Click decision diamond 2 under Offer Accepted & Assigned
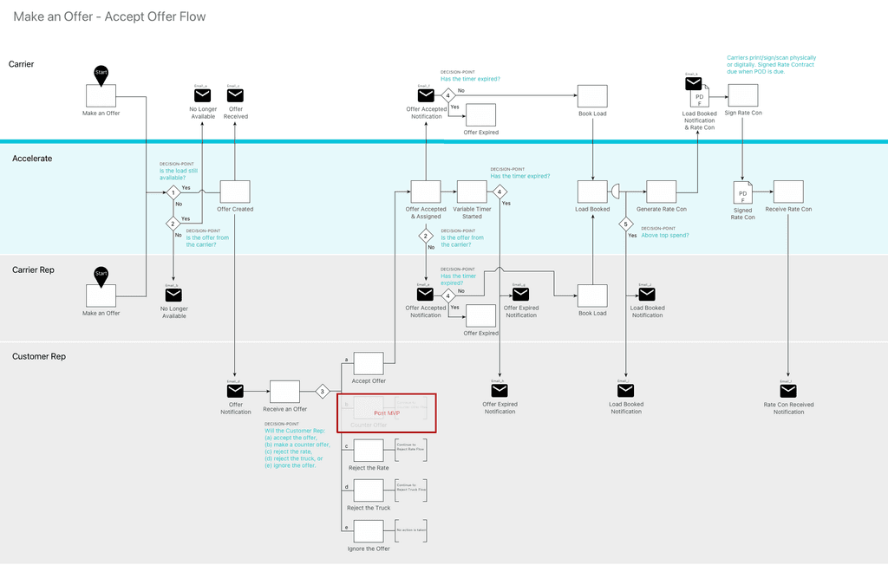 (x=426, y=236)
